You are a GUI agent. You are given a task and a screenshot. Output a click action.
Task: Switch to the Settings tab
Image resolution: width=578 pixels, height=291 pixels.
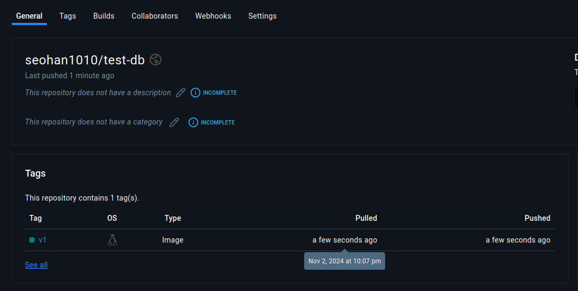(x=262, y=16)
